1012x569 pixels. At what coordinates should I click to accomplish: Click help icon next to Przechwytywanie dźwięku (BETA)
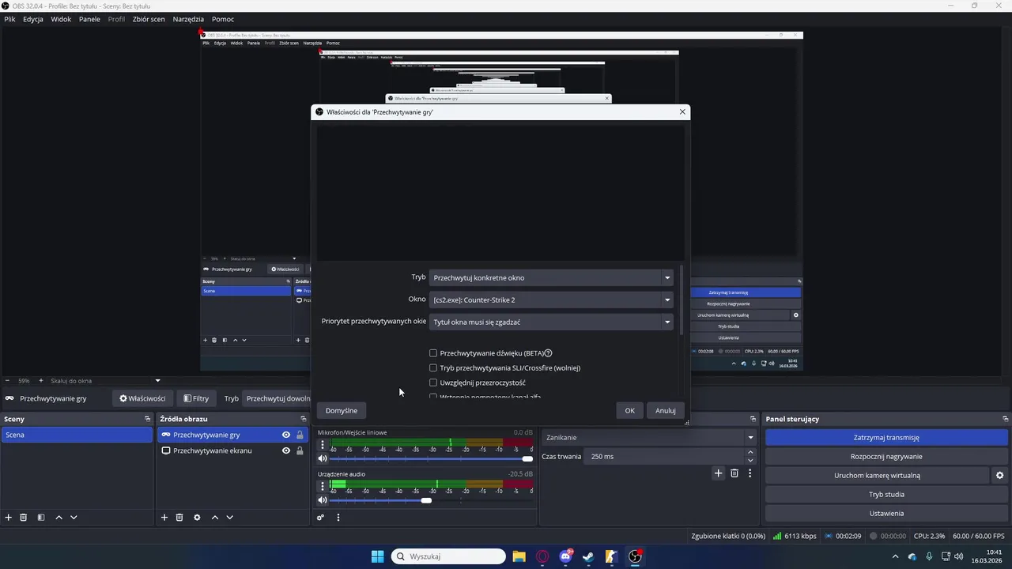coord(548,353)
